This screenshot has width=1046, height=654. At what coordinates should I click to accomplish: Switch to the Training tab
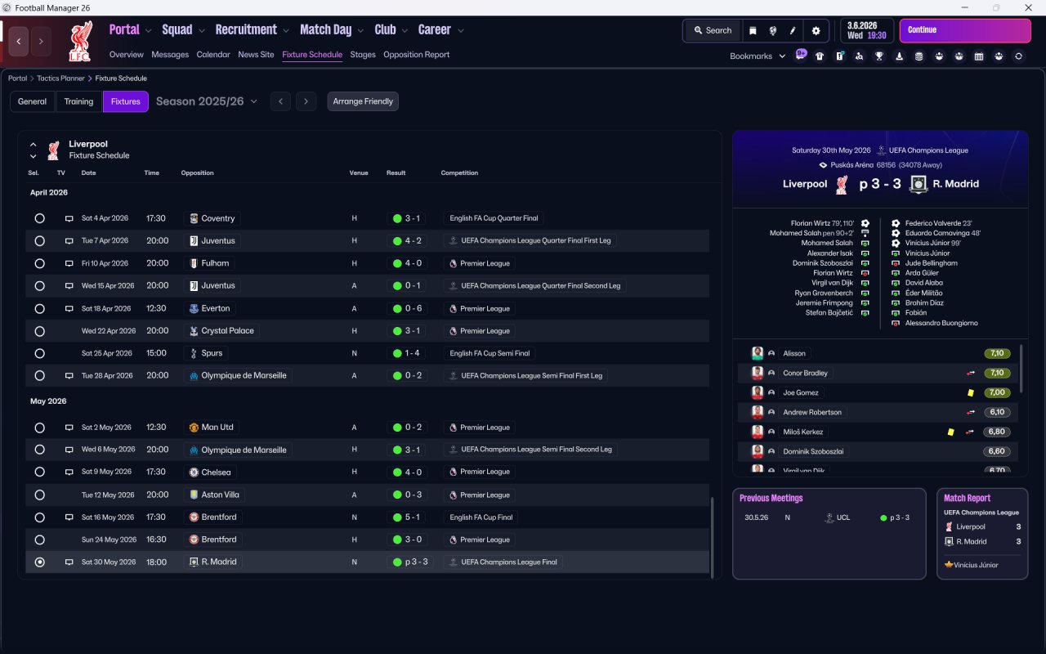(78, 101)
